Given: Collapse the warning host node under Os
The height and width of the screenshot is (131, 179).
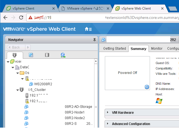Looking at the screenshot, I should tap(23, 79).
